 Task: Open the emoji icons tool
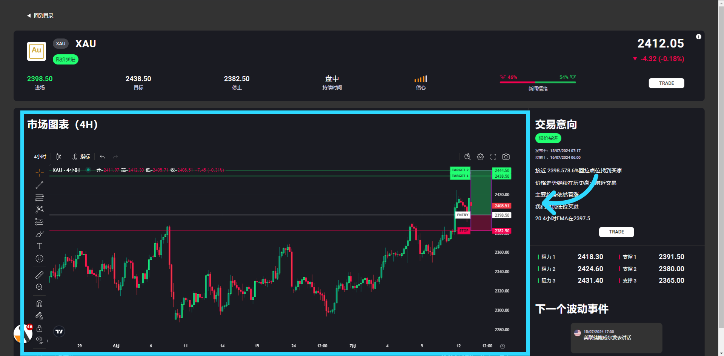pos(40,259)
